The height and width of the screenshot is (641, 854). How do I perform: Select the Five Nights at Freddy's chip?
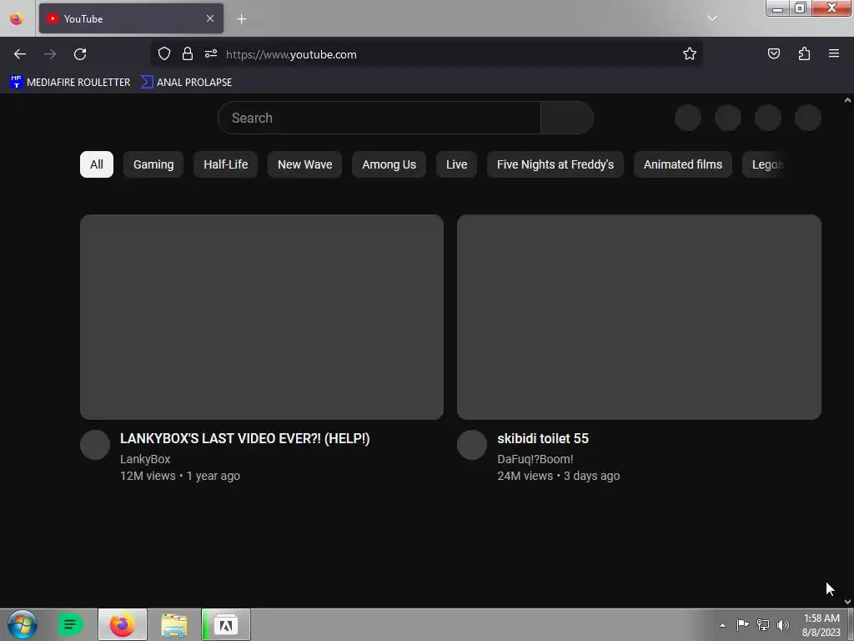coord(555,164)
